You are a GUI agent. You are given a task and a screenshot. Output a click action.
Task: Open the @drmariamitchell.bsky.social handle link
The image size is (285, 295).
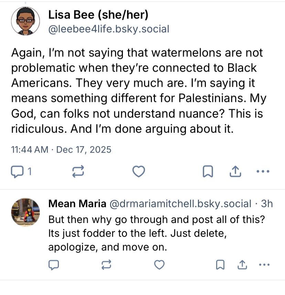coord(180,204)
